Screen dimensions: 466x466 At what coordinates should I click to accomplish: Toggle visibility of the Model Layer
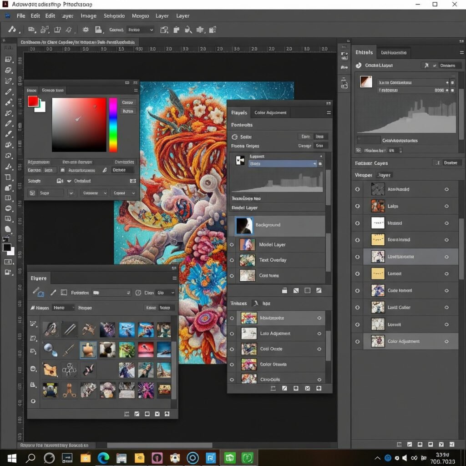[232, 245]
